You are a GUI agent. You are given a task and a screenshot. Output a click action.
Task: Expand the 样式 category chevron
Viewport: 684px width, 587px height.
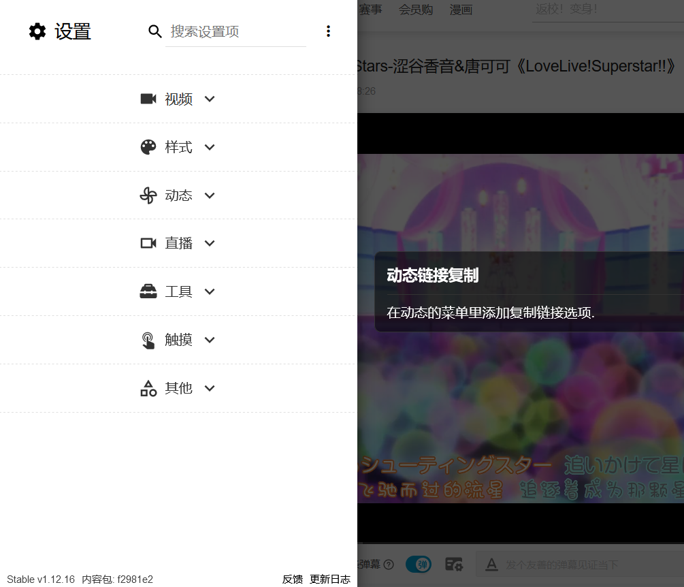tap(210, 147)
